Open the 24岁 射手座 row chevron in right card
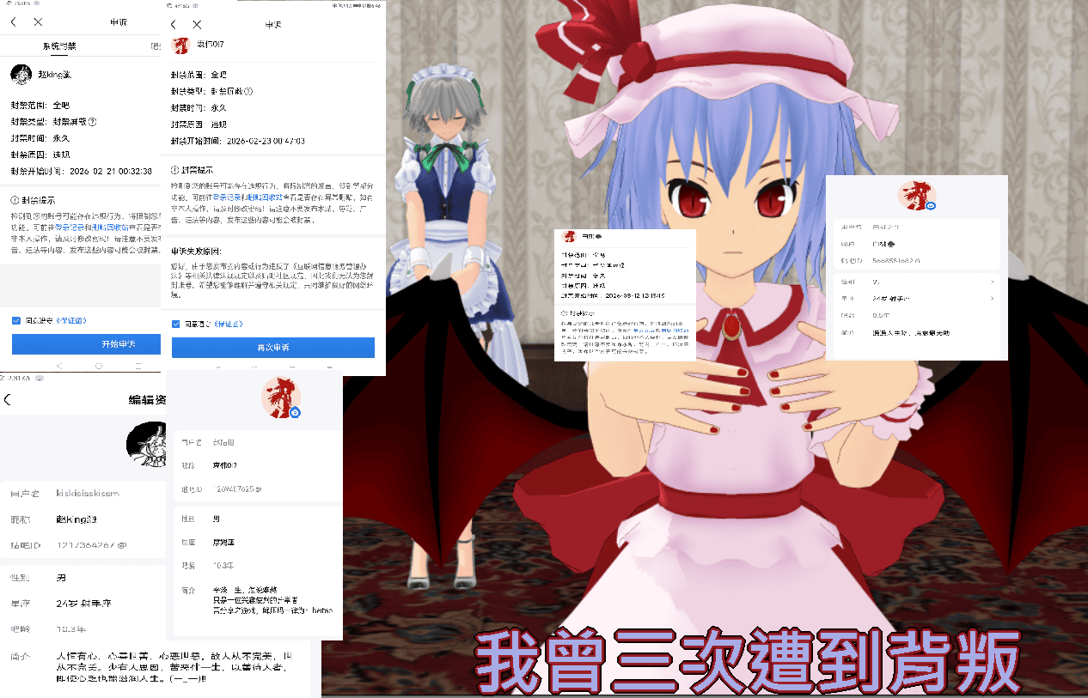1088x698 pixels. tap(993, 299)
